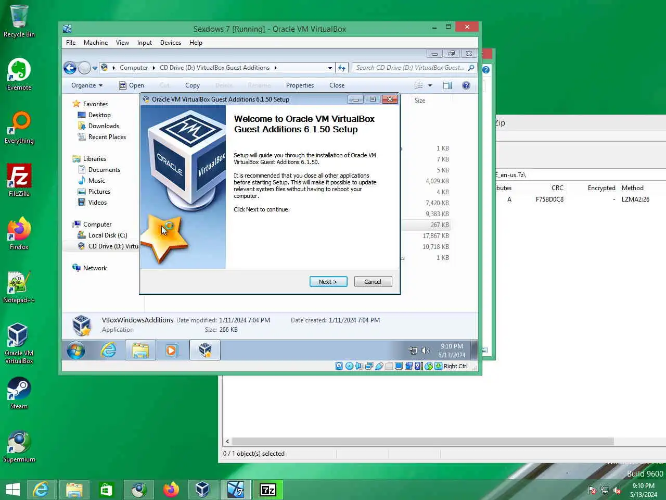
Task: Open the change view dropdown arrow
Action: (x=430, y=85)
